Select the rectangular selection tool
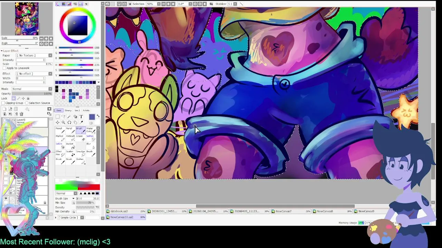Viewport: 442px width, 248px height. tap(58, 116)
